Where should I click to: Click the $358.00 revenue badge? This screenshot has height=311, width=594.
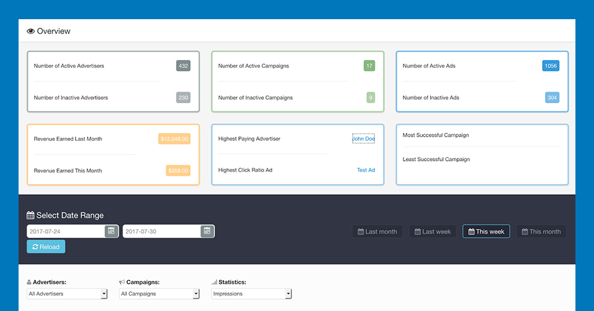(x=178, y=171)
